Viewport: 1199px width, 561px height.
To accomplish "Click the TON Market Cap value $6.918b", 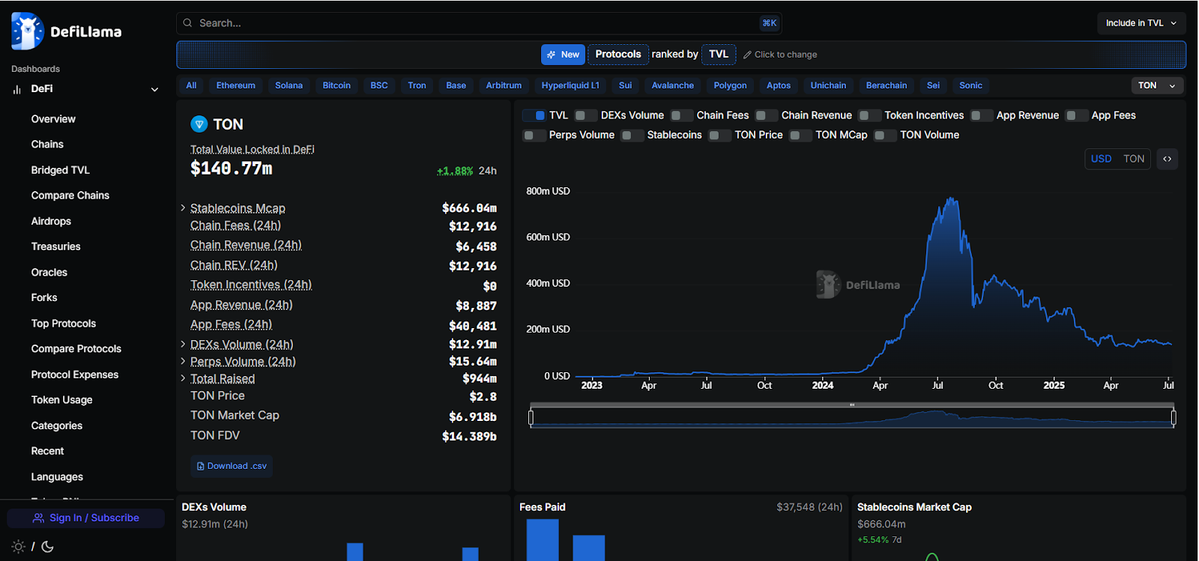I will tap(473, 416).
